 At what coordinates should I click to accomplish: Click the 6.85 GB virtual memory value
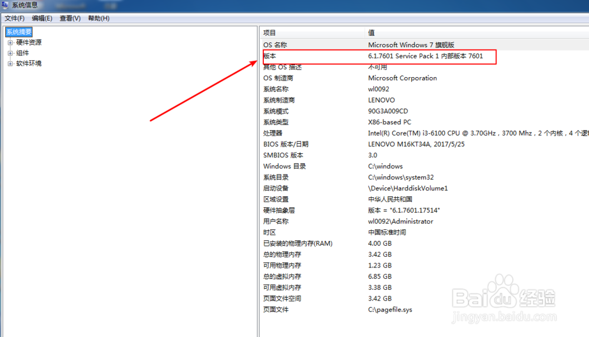380,276
